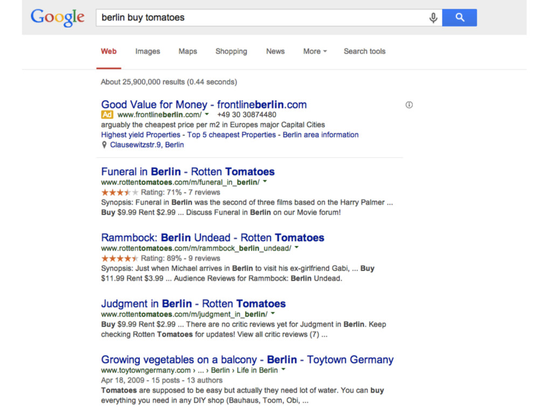552x414 pixels.
Task: Click the map pin next to Clausewitzstr.9
Action: click(x=104, y=144)
